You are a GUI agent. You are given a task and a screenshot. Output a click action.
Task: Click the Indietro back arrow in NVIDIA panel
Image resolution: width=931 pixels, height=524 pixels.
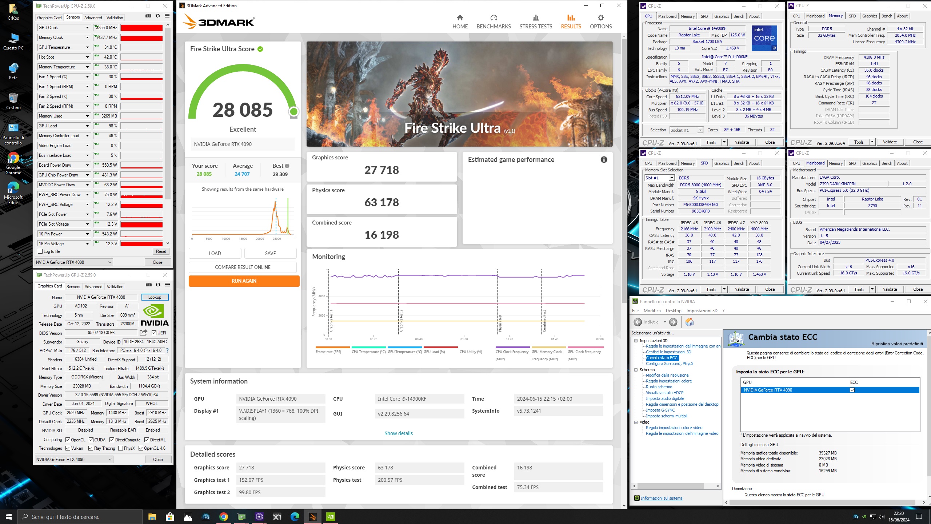638,322
